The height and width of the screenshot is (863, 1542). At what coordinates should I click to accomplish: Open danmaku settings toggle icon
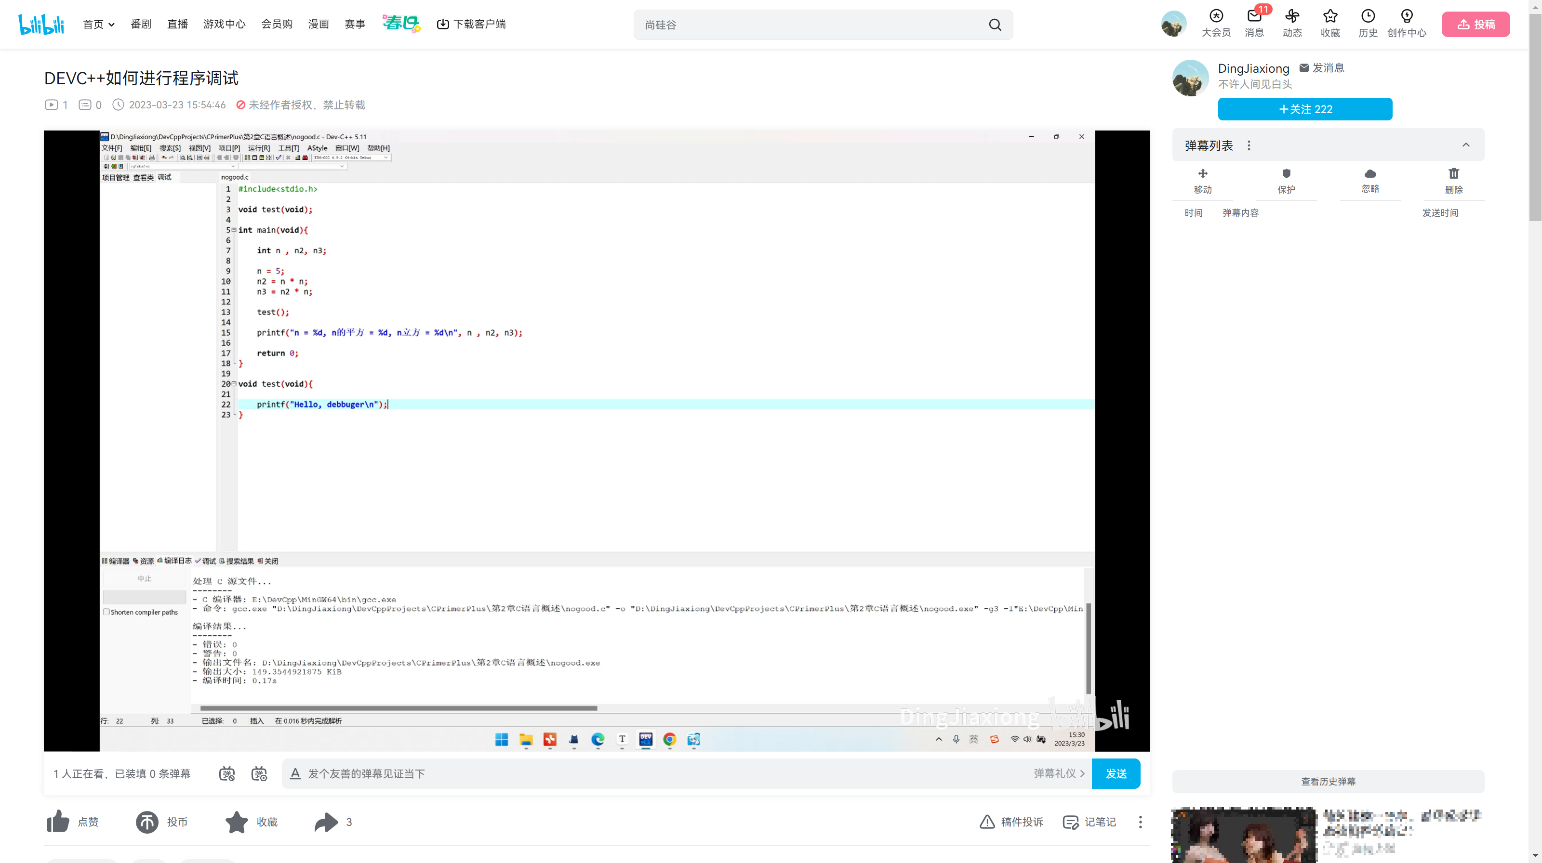[259, 774]
